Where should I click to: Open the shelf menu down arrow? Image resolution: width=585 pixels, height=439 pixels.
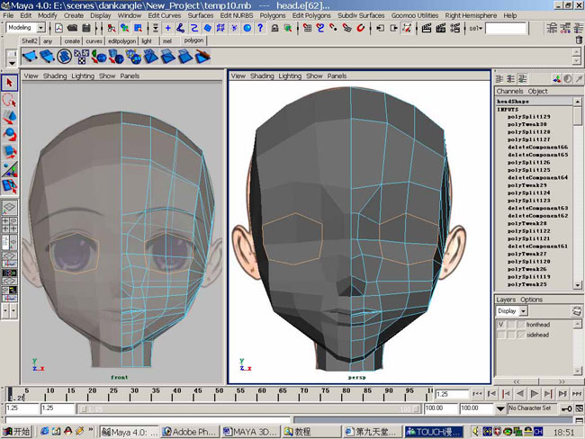coord(12,63)
